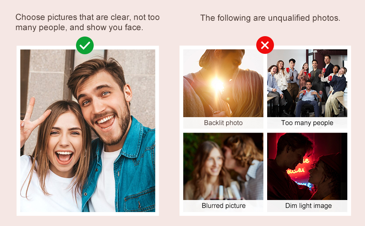Click the 'Blurred picture' caption
The width and height of the screenshot is (365, 226).
point(224,206)
